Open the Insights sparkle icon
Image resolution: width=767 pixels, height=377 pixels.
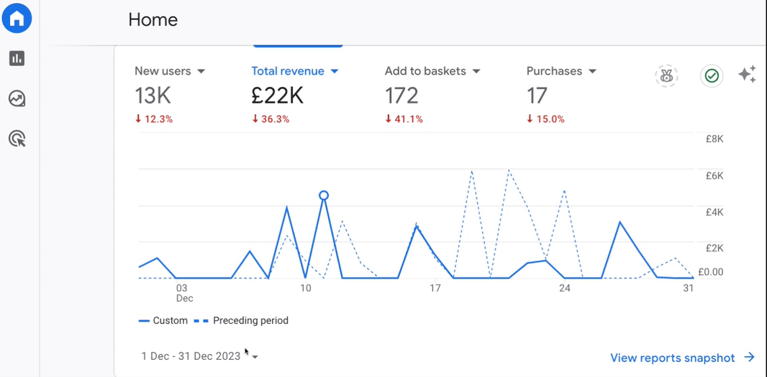pyautogui.click(x=747, y=75)
